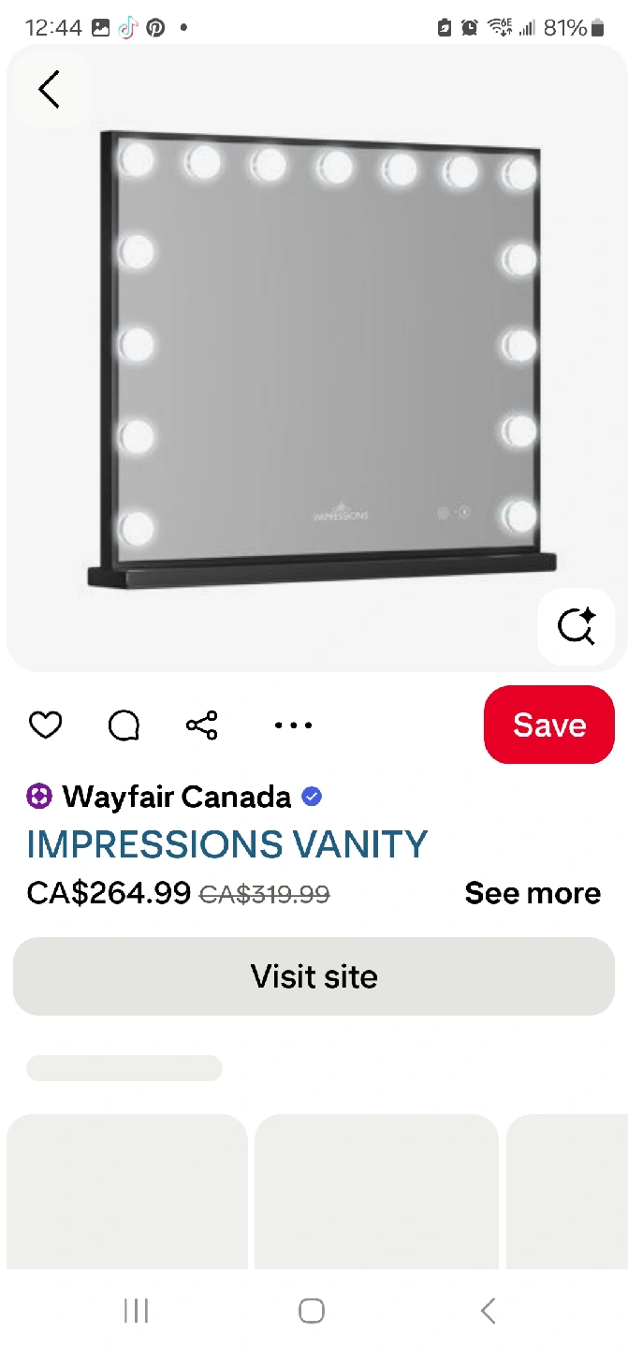Screen dimensions: 628x1348
Task: Like the pin with the heart icon
Action: 45,725
